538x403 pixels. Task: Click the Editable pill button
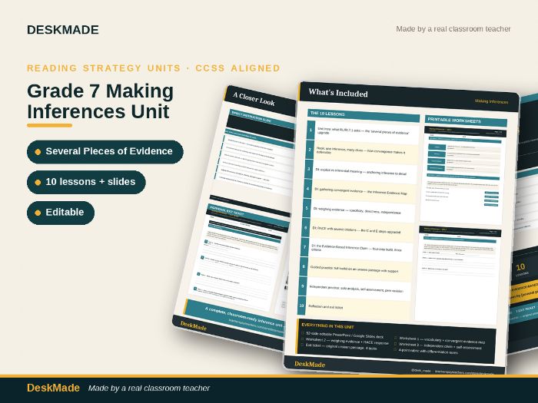[x=61, y=213]
